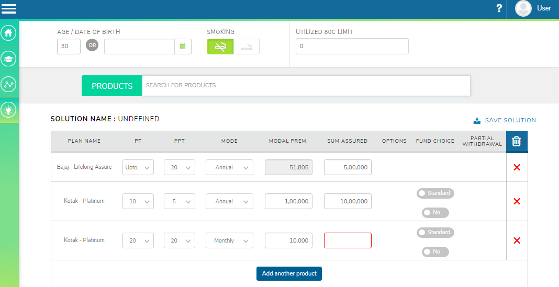The image size is (559, 287).
Task: Remove the Bajaj Lifelong Assure row
Action: tap(517, 167)
